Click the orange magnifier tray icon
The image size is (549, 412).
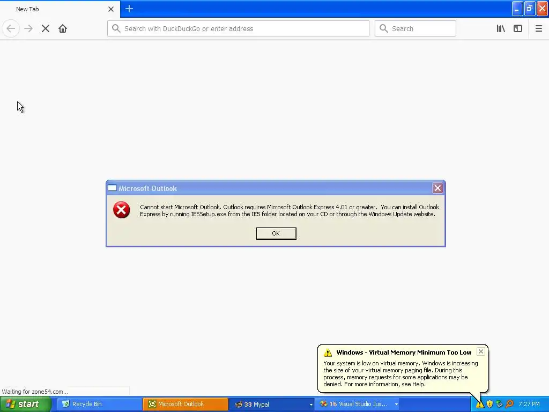(509, 404)
